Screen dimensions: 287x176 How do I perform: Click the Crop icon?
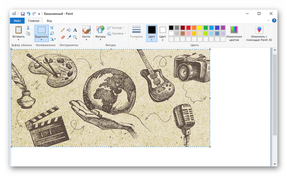click(x=52, y=28)
